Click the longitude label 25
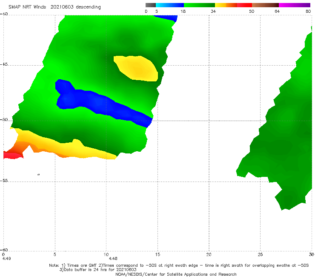 pyautogui.click(x=260, y=254)
